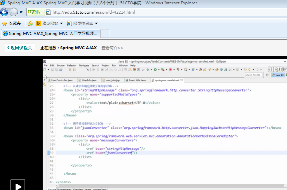Collapse list fold marker on line 26
Screen dimensions: 287x190
coord(54,98)
